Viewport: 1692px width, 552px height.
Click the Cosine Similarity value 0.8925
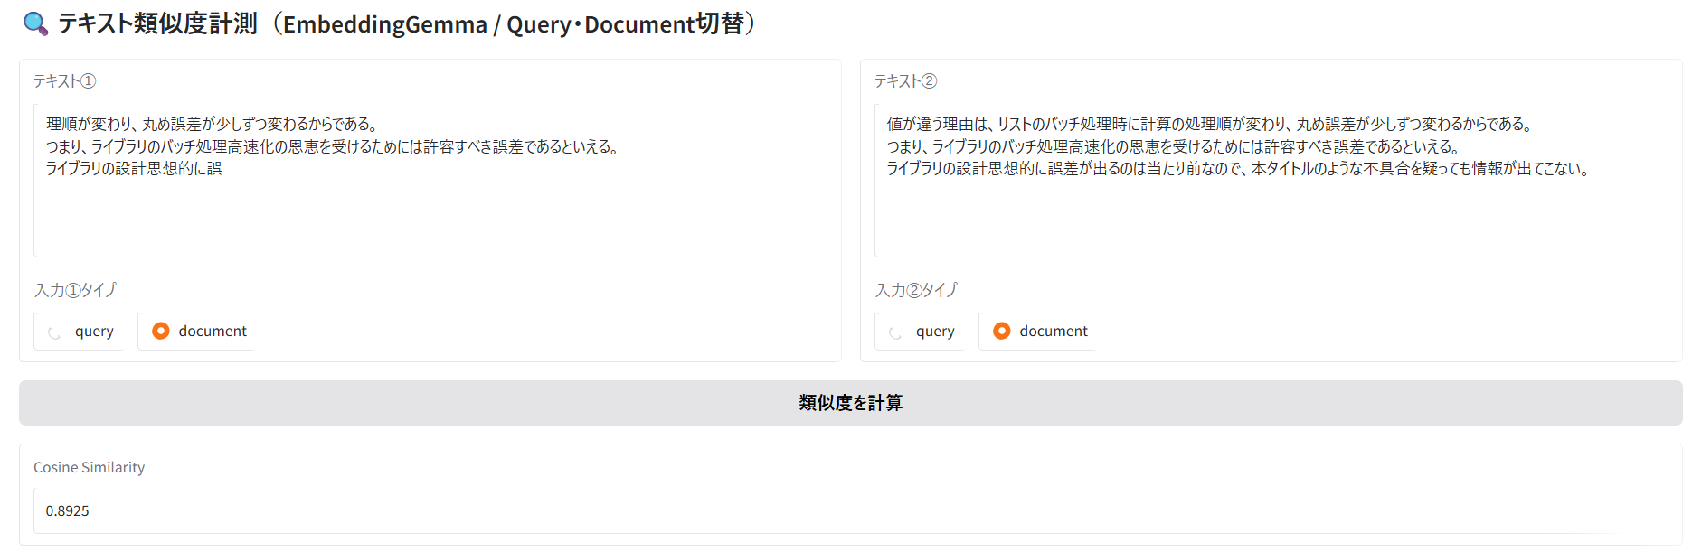68,510
